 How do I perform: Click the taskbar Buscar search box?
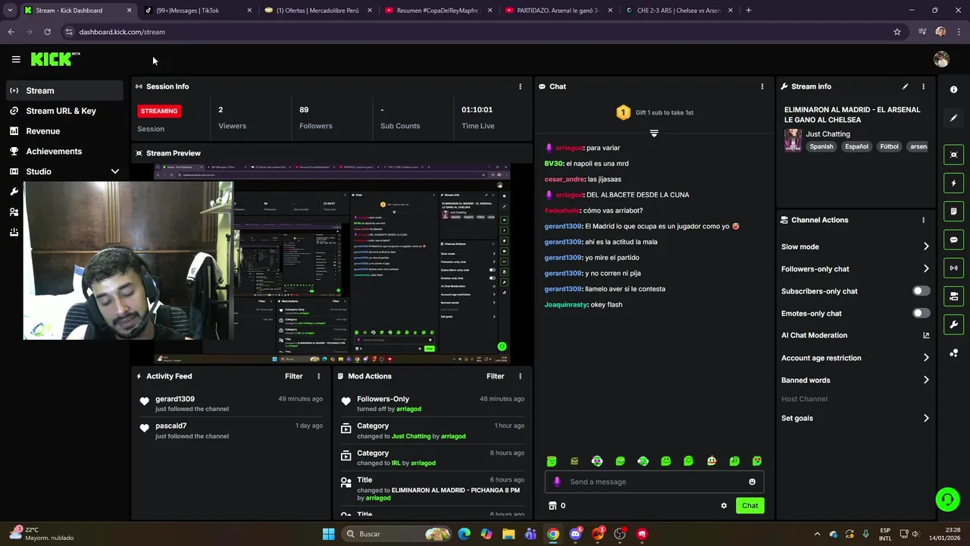coord(396,534)
